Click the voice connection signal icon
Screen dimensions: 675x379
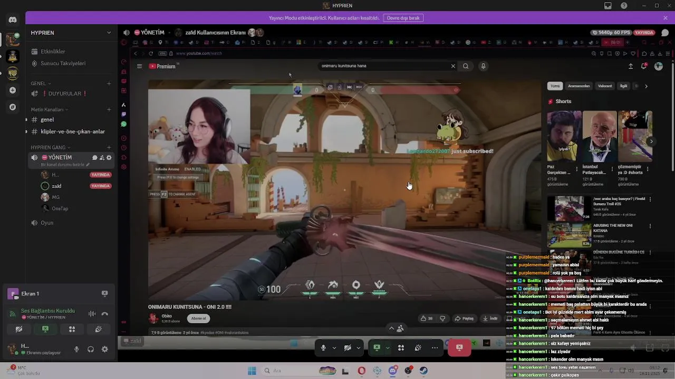pyautogui.click(x=12, y=314)
